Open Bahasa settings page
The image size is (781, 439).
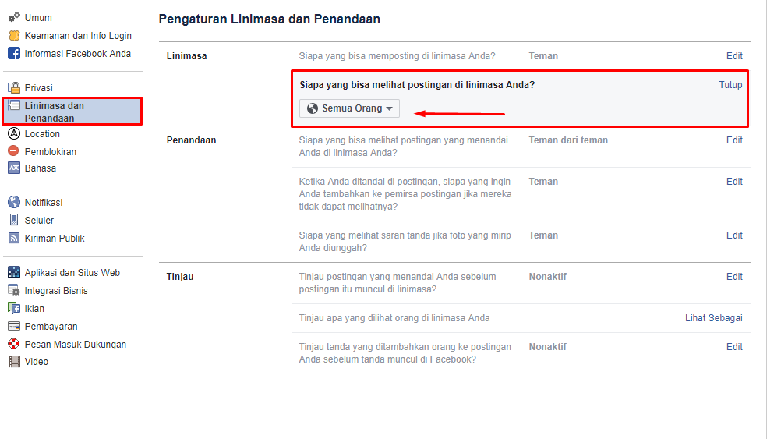41,168
